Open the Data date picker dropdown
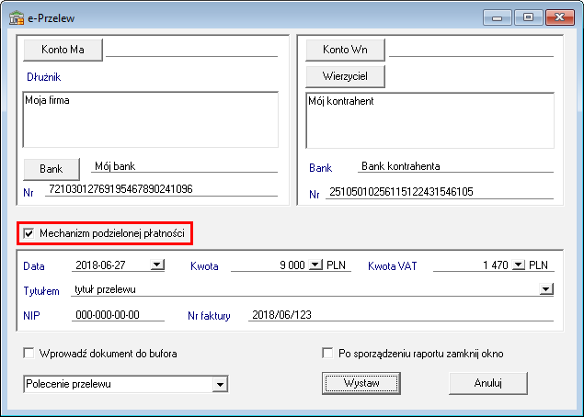The height and width of the screenshot is (417, 584). [156, 265]
